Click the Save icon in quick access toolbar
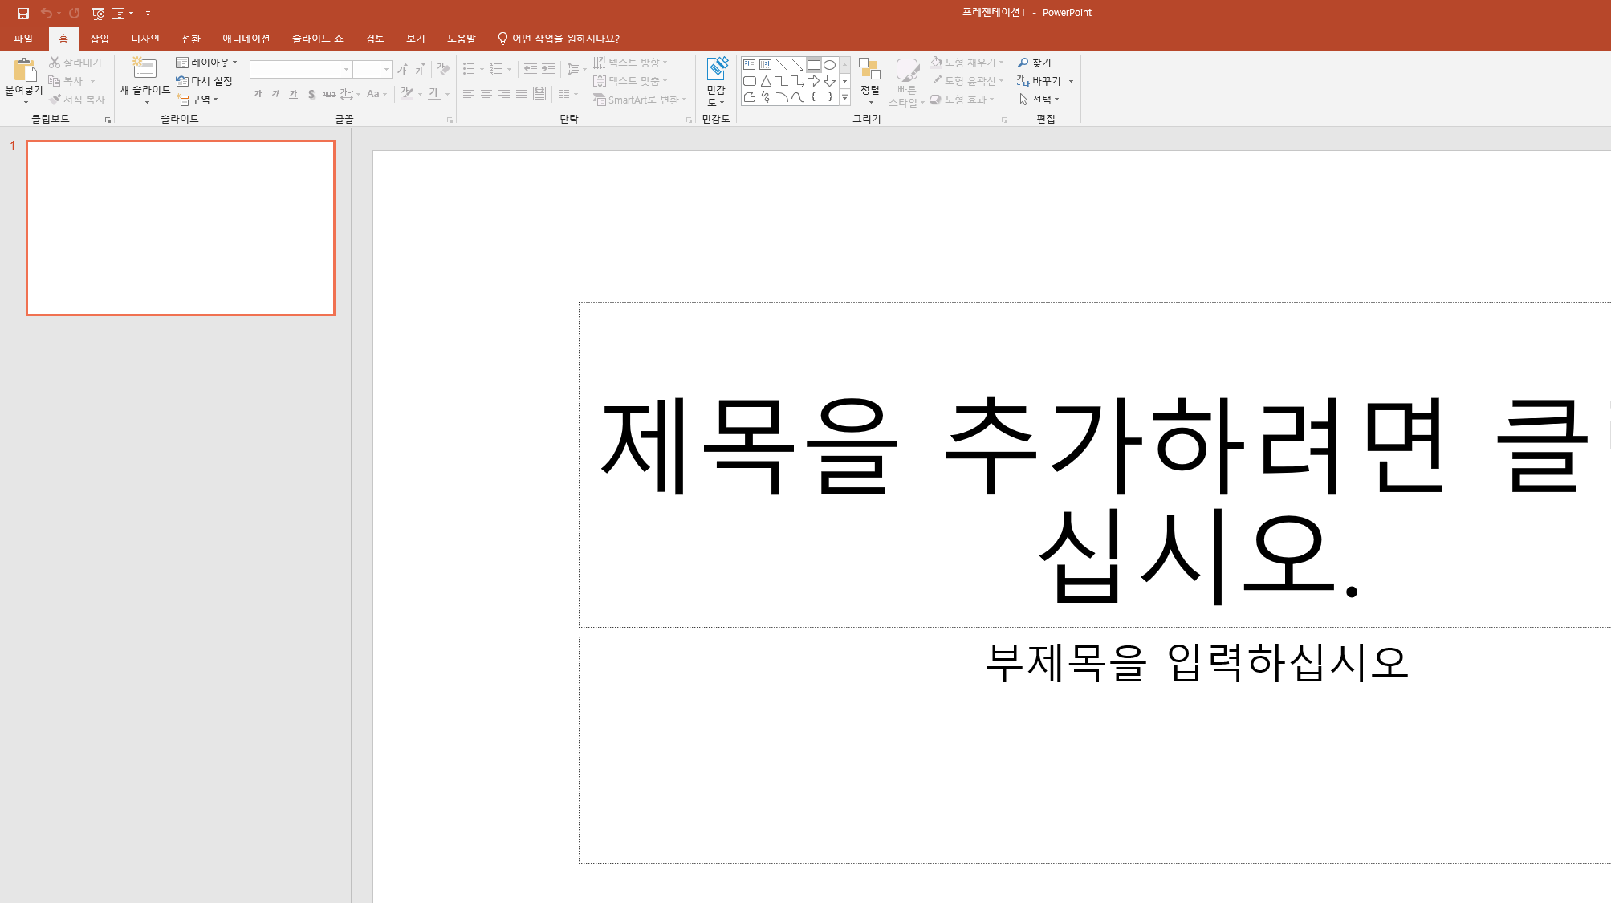1611x903 pixels. (x=23, y=13)
